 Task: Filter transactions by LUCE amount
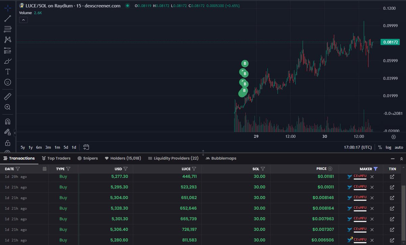pos(194,169)
